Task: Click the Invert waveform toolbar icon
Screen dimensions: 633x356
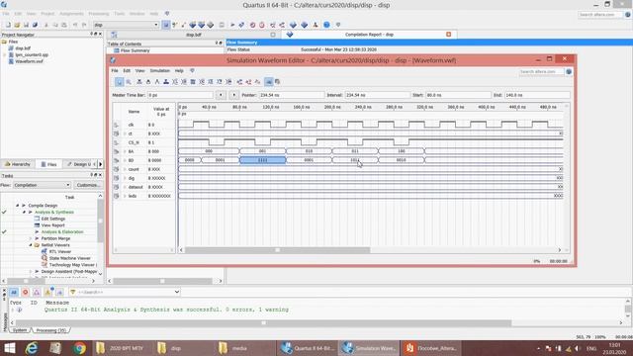Action: 193,82
